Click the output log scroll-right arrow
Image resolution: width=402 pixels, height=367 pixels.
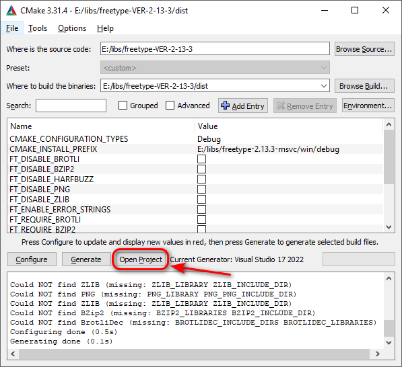[377, 354]
